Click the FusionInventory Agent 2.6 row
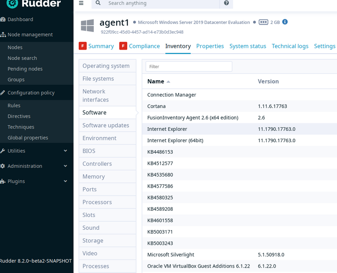Screen dimensions: 337x273 [x=239, y=118]
